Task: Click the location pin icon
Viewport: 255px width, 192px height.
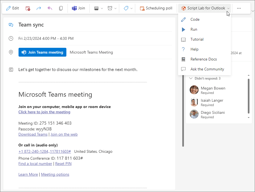Action: (11, 52)
